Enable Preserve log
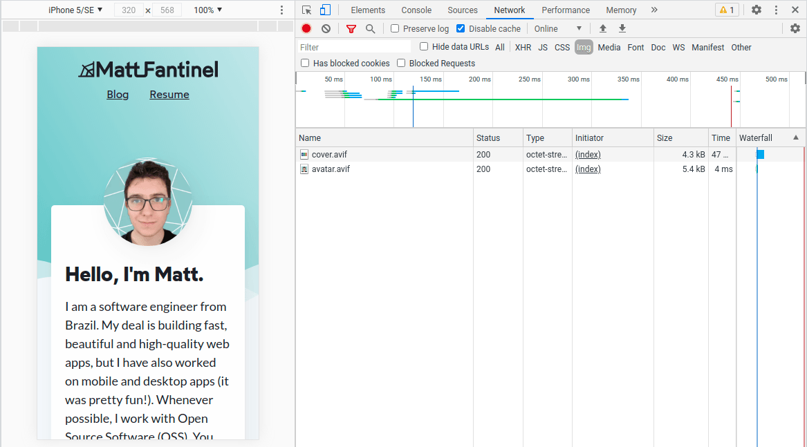 (394, 28)
